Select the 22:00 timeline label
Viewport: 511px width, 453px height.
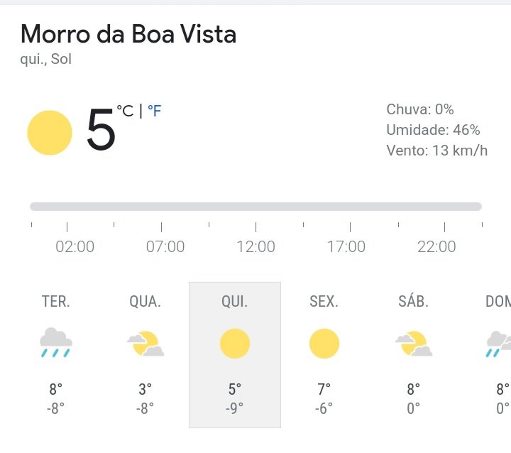tap(436, 246)
